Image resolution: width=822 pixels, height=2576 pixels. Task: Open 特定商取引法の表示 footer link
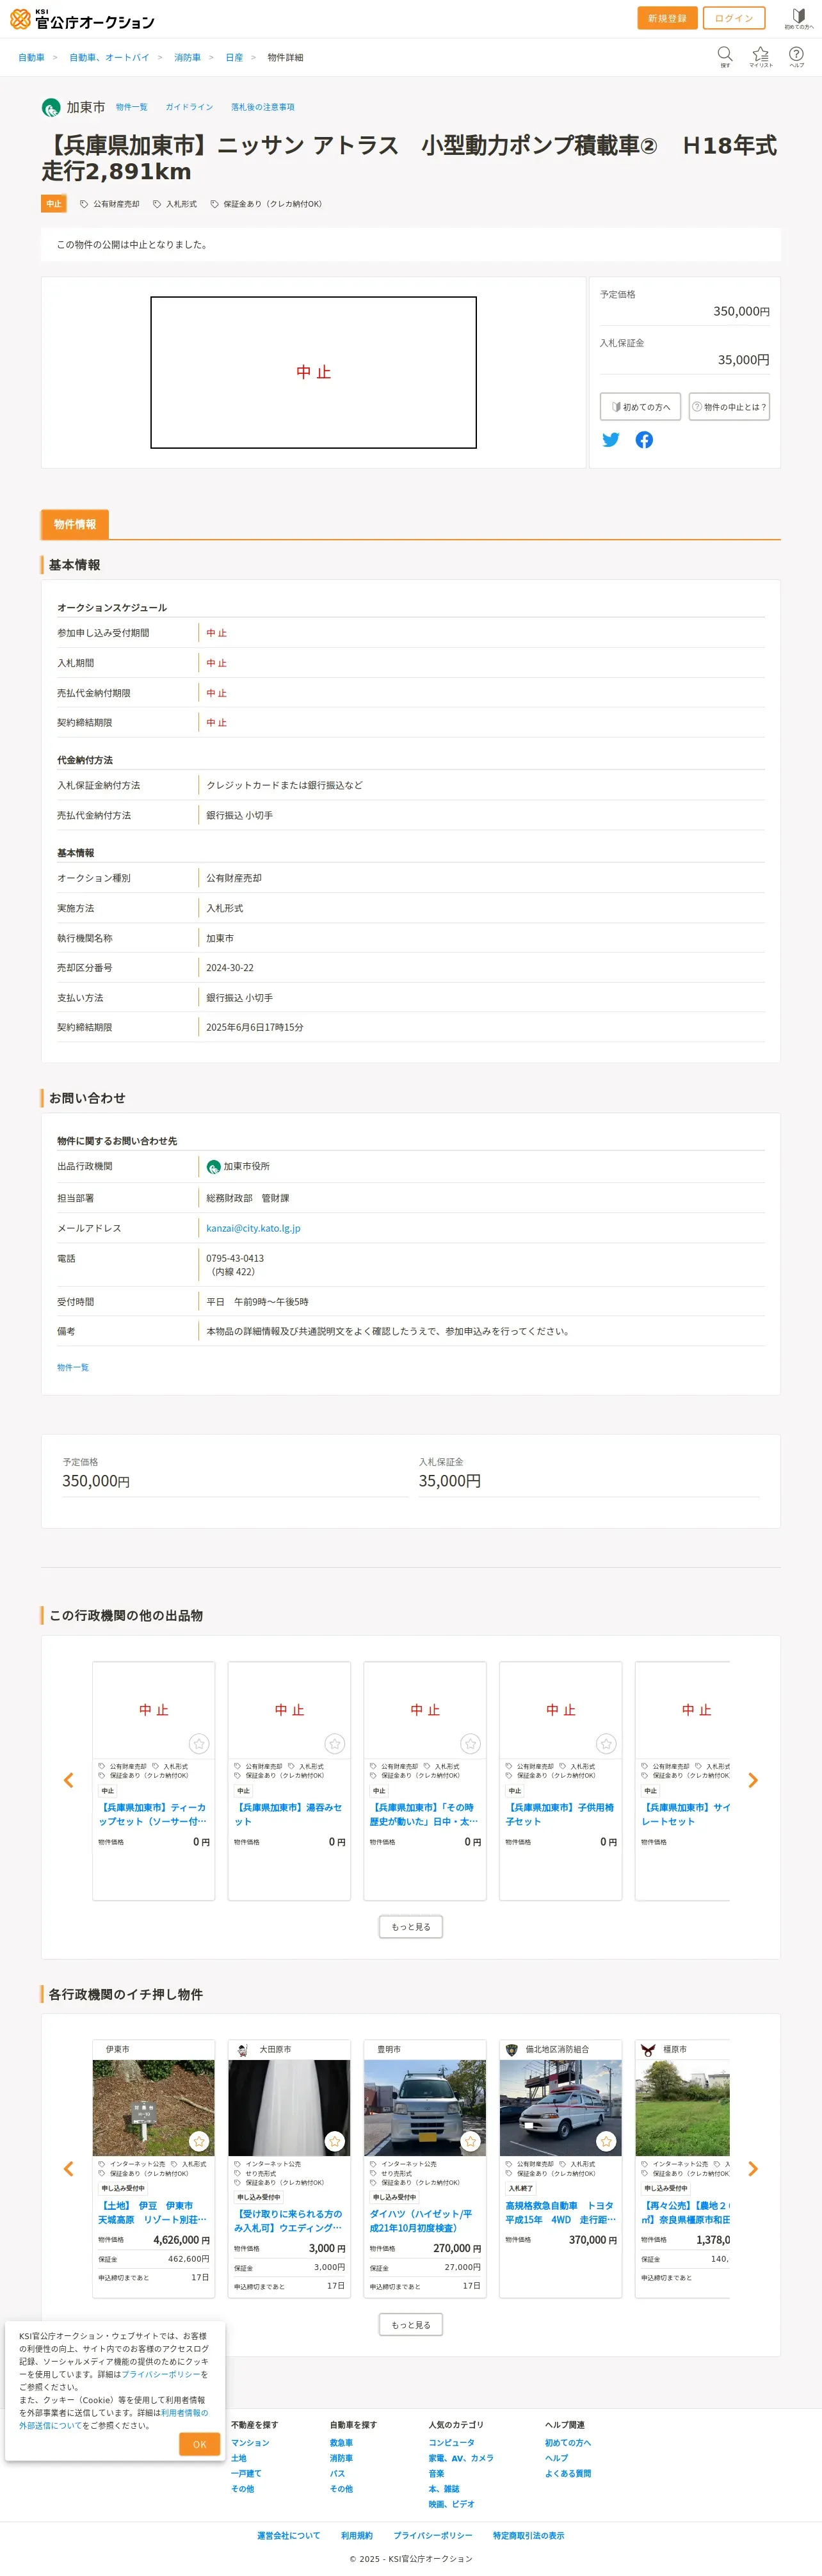click(528, 2535)
